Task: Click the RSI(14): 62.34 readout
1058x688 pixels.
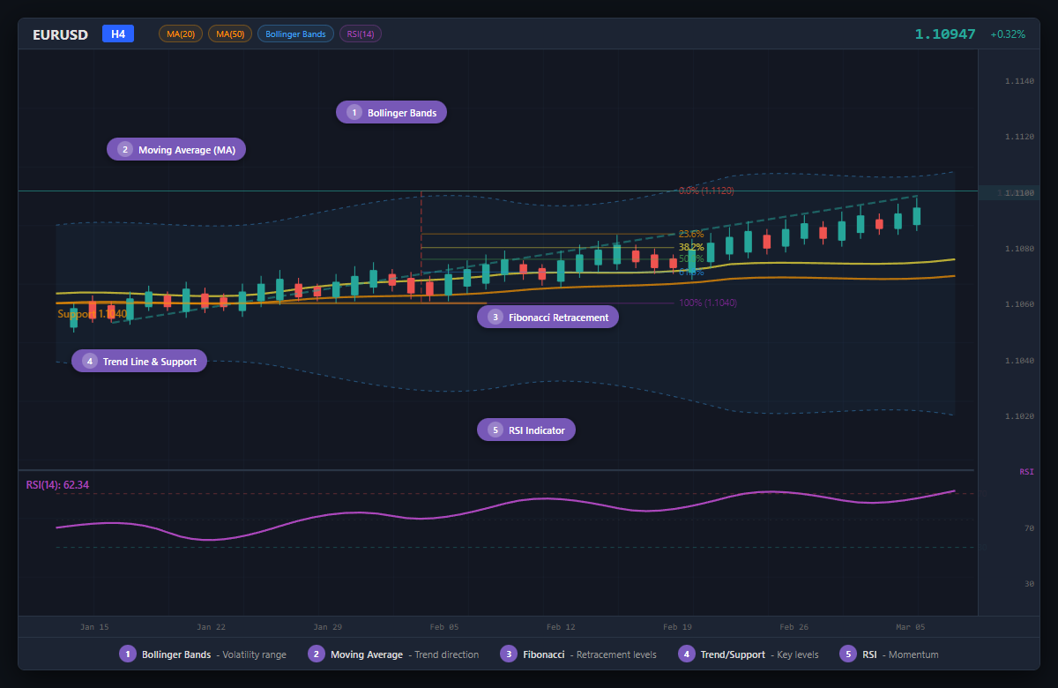Action: pyautogui.click(x=56, y=484)
